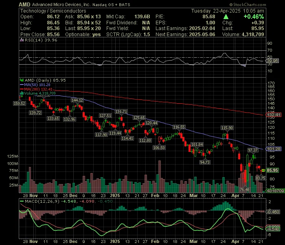Click the P/E value 85.68

(x=209, y=17)
